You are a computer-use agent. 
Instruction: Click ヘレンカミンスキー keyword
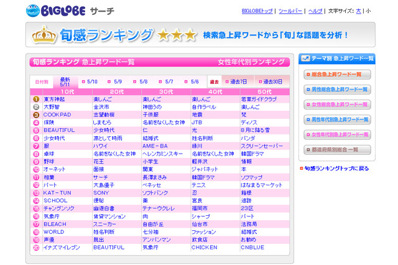click(162, 154)
